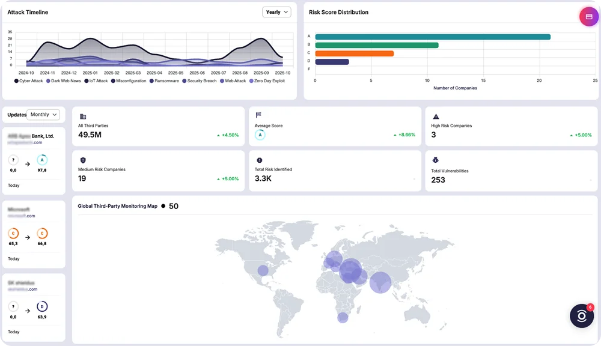Click the map bubble over southern Africa
This screenshot has height=346, width=601.
[x=343, y=317]
